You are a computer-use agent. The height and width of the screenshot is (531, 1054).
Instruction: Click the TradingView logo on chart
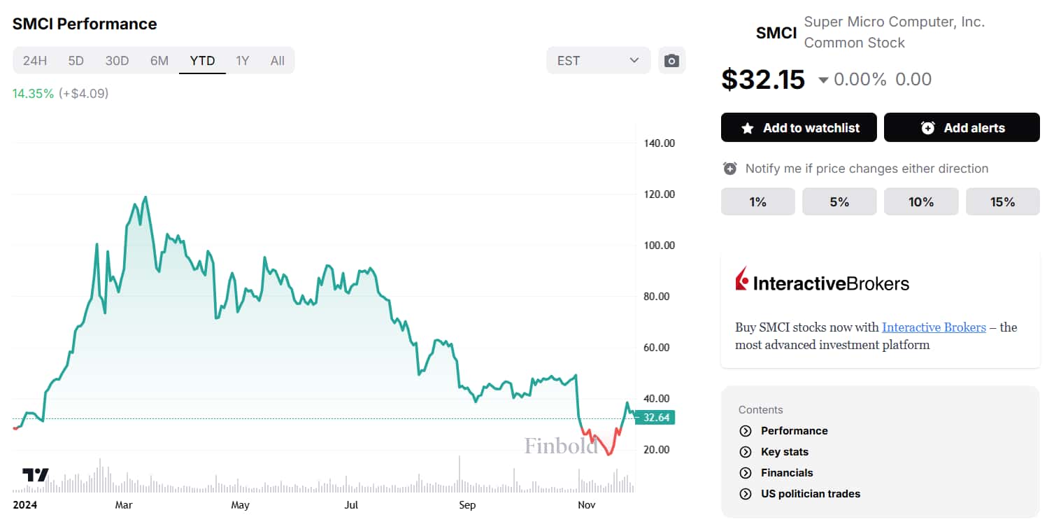(x=36, y=475)
